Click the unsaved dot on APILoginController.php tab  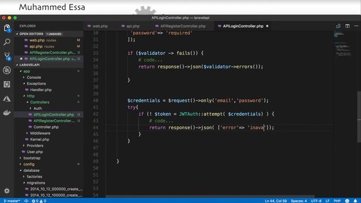[267, 26]
